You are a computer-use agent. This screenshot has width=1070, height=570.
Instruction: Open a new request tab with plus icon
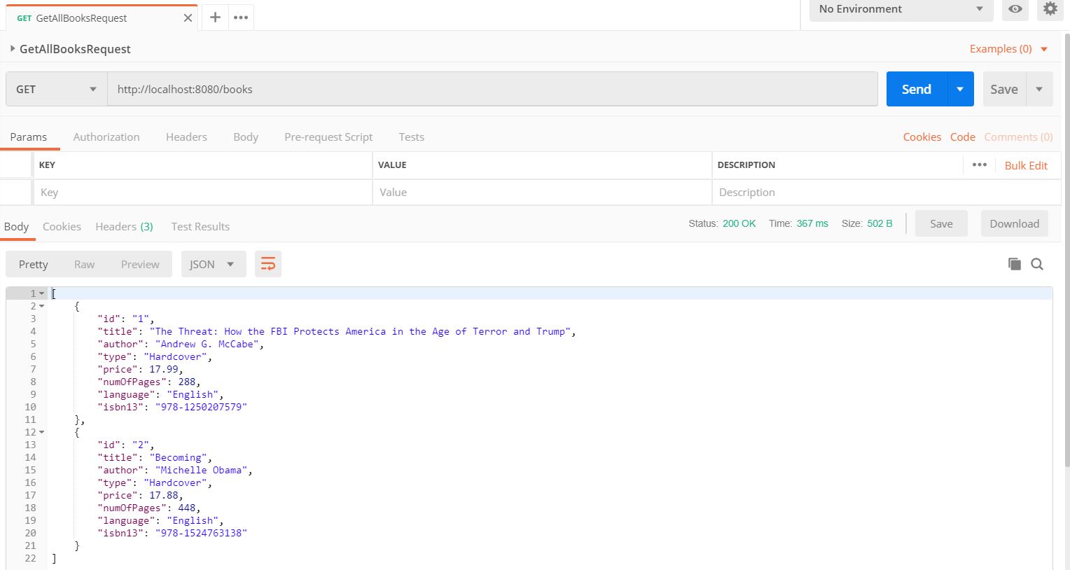(215, 18)
